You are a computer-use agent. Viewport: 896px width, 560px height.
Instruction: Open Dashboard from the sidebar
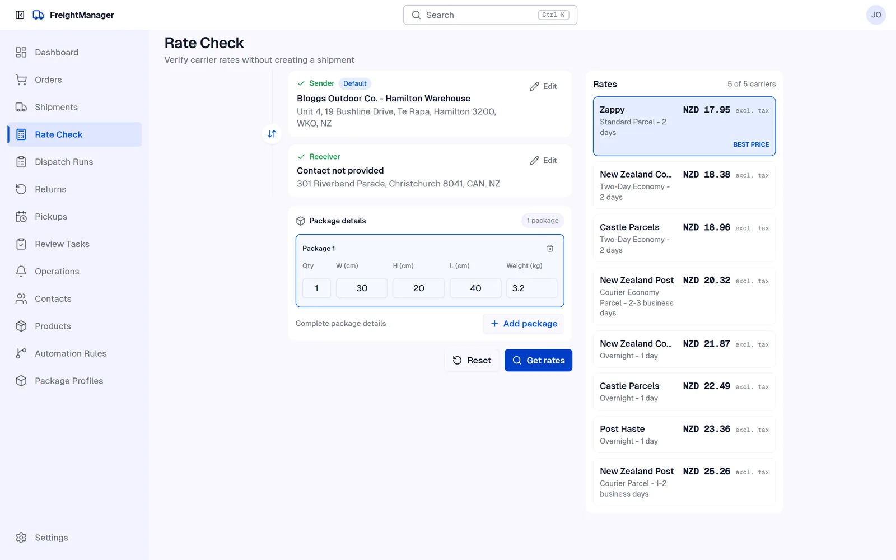tap(74, 52)
